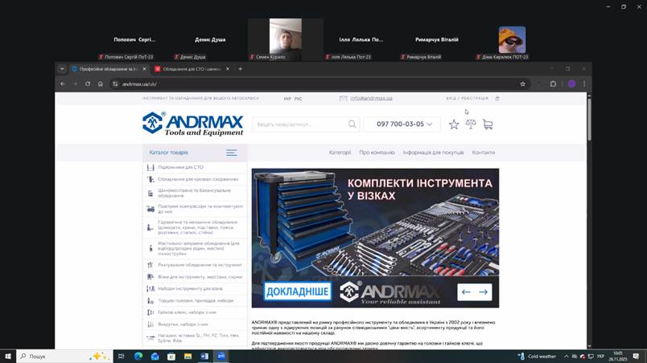Switch site language to РУС

[x=299, y=99]
